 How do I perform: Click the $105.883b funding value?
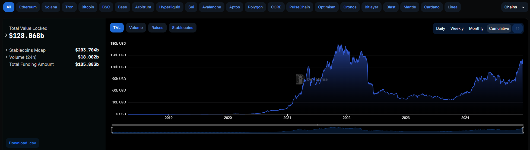pos(87,64)
